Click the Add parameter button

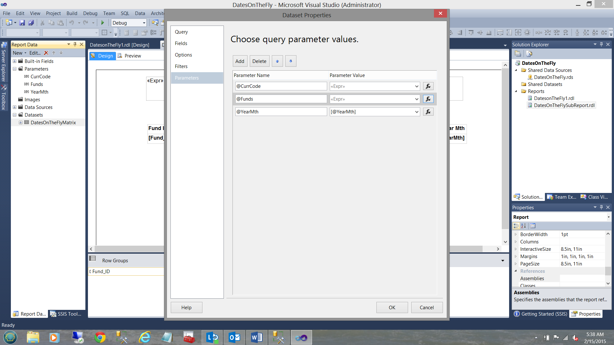click(x=240, y=61)
